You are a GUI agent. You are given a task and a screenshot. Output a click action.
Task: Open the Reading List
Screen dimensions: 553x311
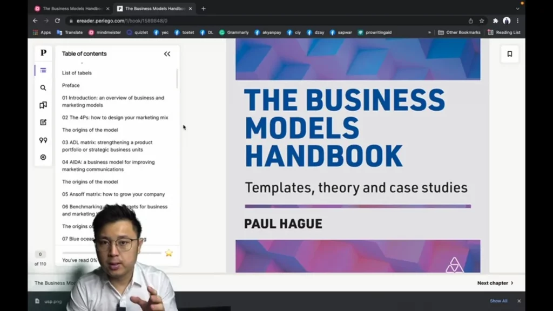coord(504,32)
